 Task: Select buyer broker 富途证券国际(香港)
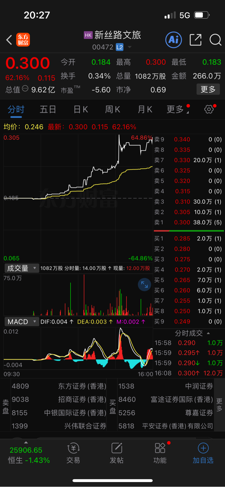[x=166, y=399]
